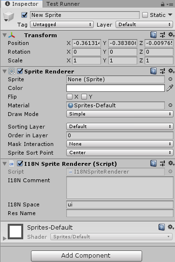Click the Script field I18NSpriteRenderer
The width and height of the screenshot is (175, 262).
(116, 172)
